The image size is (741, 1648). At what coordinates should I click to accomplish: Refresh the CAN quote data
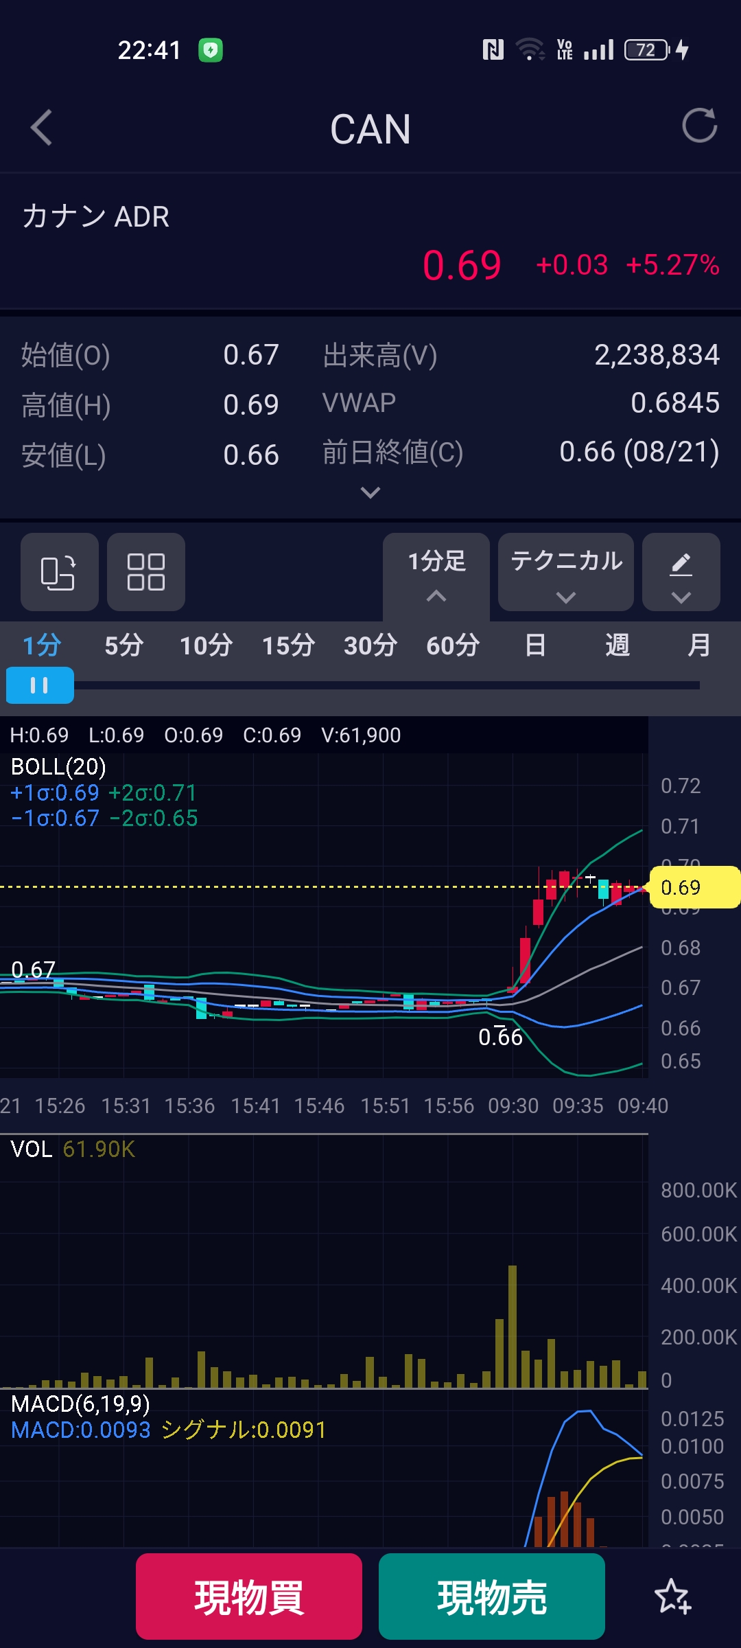(x=699, y=126)
